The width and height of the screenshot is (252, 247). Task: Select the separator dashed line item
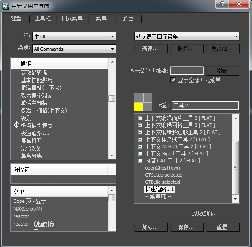click(x=43, y=179)
